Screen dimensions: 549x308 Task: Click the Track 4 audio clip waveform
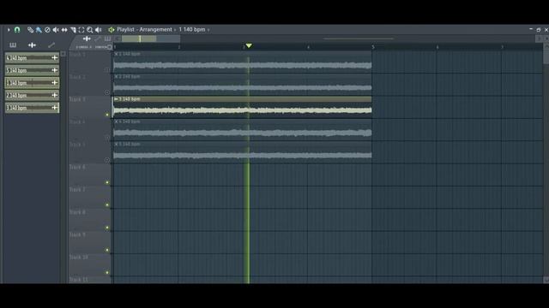242,133
